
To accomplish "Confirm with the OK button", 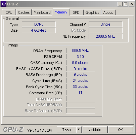I will [121, 130].
